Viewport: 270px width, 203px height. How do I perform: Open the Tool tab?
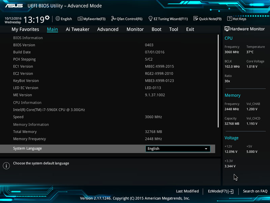pyautogui.click(x=173, y=29)
